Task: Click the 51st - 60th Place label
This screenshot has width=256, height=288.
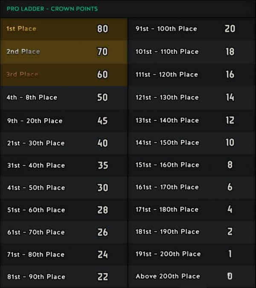Action: [36, 210]
